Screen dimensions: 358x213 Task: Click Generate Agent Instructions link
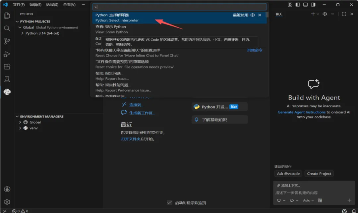[x=301, y=112]
